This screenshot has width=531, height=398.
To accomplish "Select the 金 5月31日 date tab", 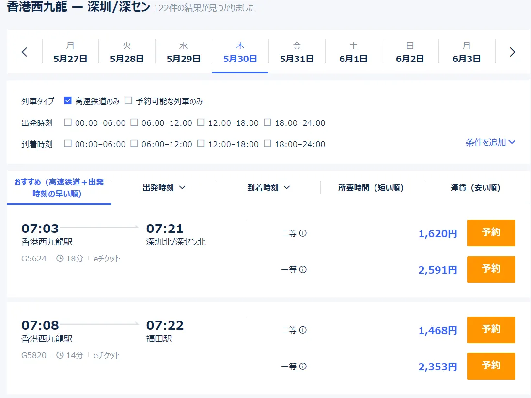I will (x=297, y=52).
